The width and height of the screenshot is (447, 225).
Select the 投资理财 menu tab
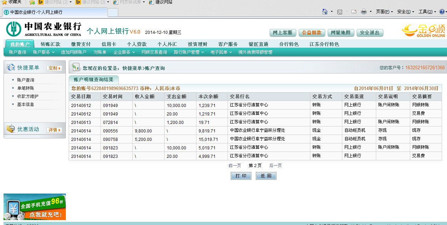(197, 44)
